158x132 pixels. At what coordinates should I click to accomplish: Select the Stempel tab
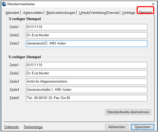(x=145, y=12)
